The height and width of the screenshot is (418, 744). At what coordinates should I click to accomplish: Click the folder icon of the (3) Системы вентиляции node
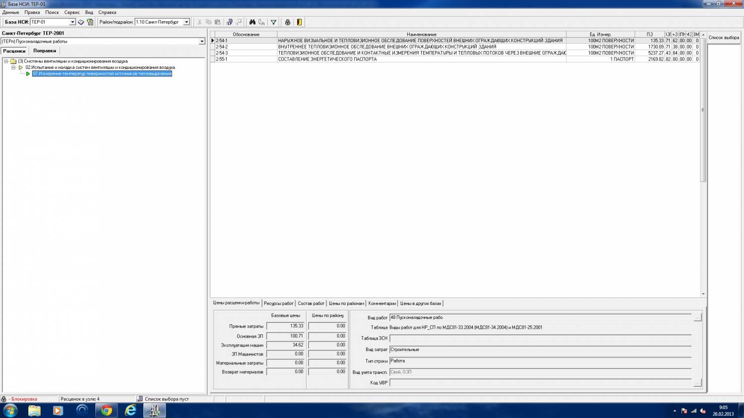pyautogui.click(x=13, y=61)
